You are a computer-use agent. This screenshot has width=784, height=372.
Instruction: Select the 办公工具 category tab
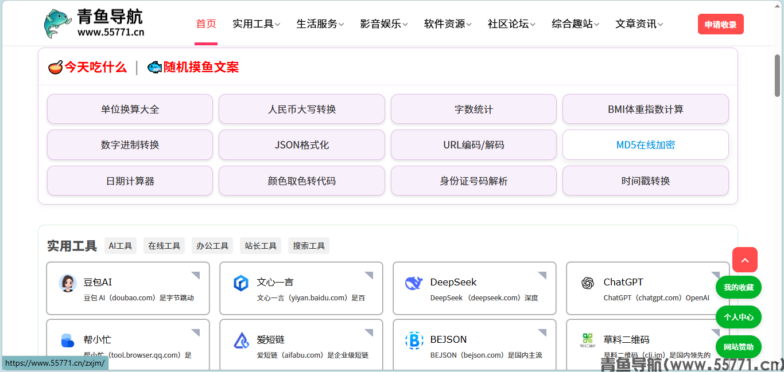pos(212,246)
